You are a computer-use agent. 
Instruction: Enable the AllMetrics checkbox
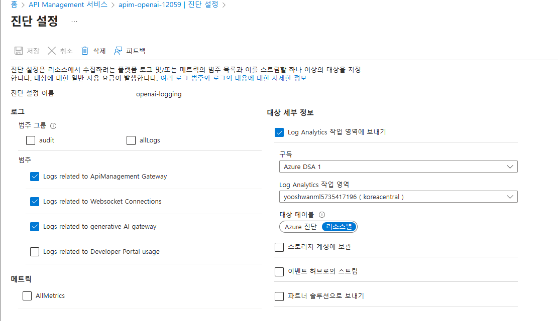click(x=27, y=295)
